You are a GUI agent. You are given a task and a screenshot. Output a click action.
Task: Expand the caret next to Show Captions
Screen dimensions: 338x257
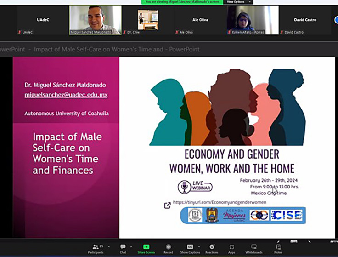198,246
